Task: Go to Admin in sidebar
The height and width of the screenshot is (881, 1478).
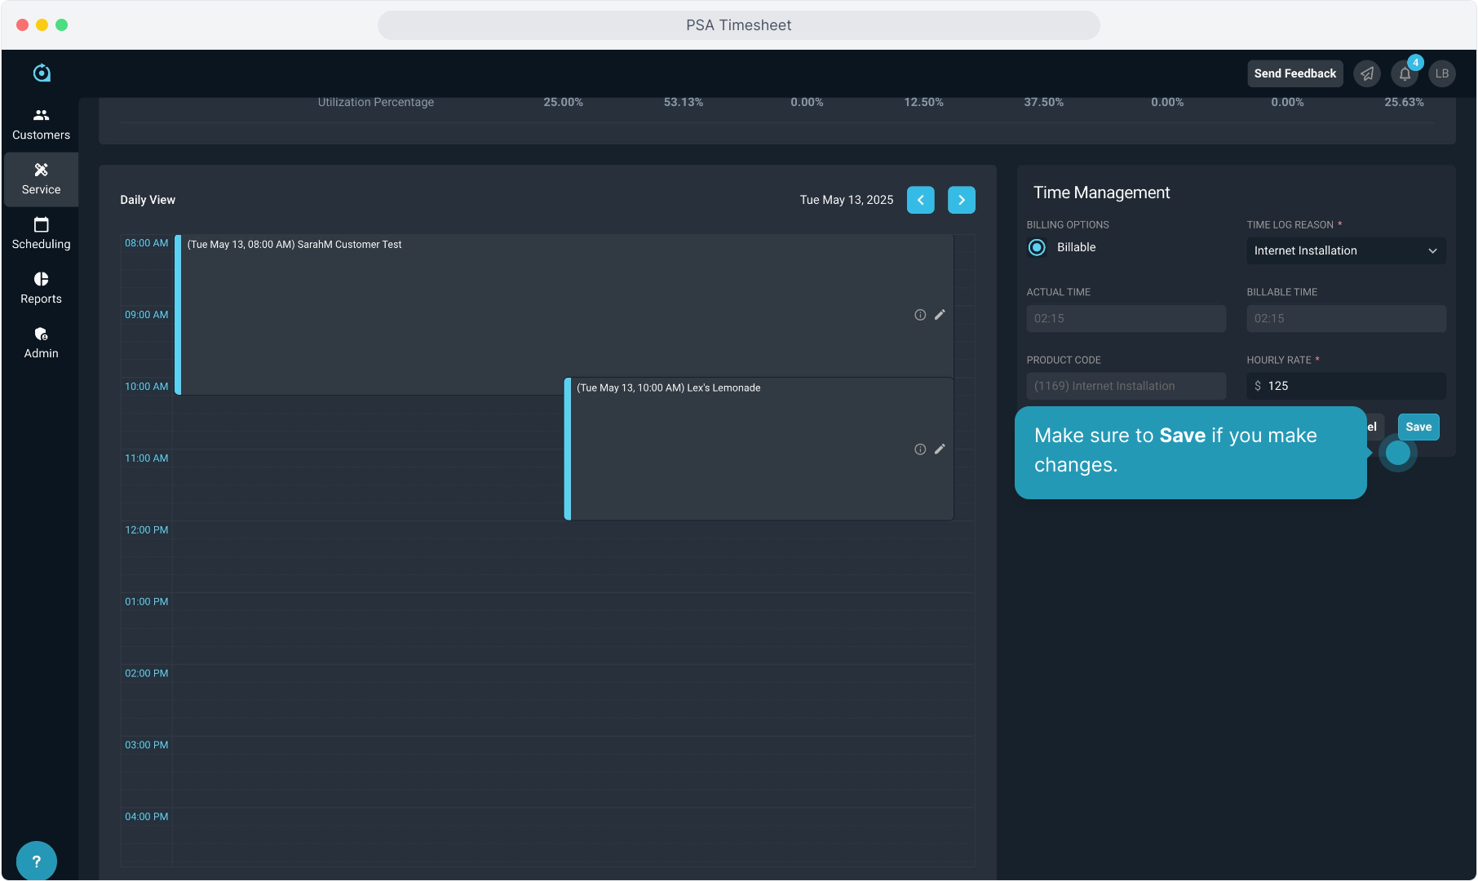Action: click(41, 343)
